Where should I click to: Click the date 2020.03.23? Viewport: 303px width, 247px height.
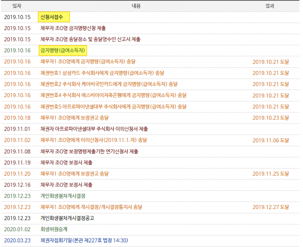[x=17, y=240]
